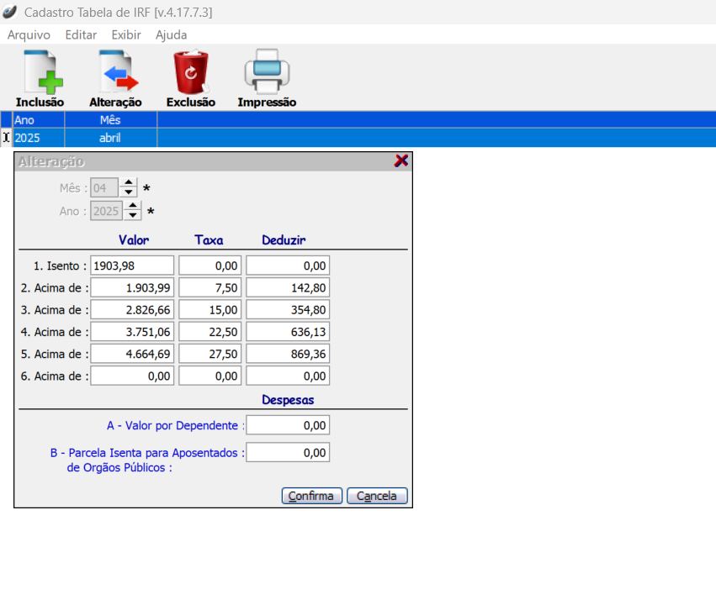Click the Valor por Dependente field
The width and height of the screenshot is (716, 589).
288,426
